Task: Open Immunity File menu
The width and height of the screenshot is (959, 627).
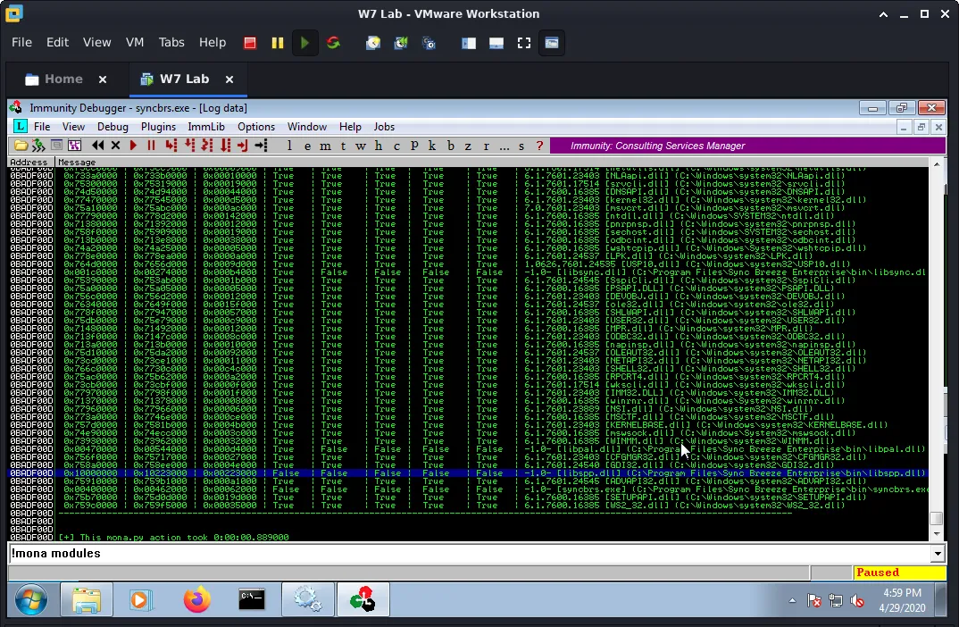Action: (42, 127)
